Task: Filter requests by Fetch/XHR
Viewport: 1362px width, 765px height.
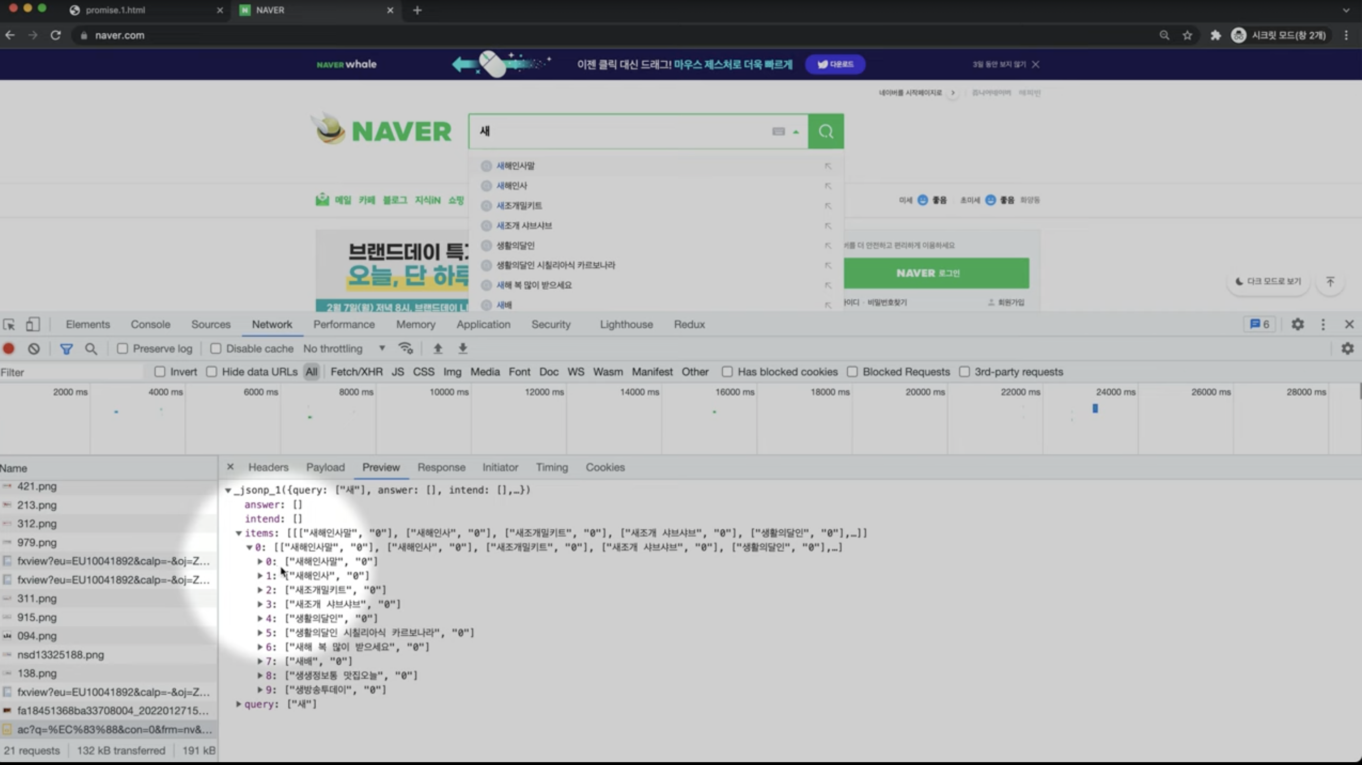Action: point(356,372)
